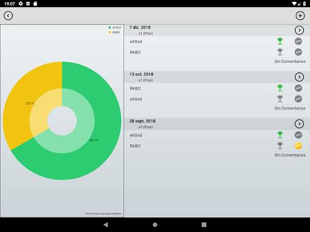Tap grey MVP badge for RkI82 on 7 dic. 2018

point(298,52)
